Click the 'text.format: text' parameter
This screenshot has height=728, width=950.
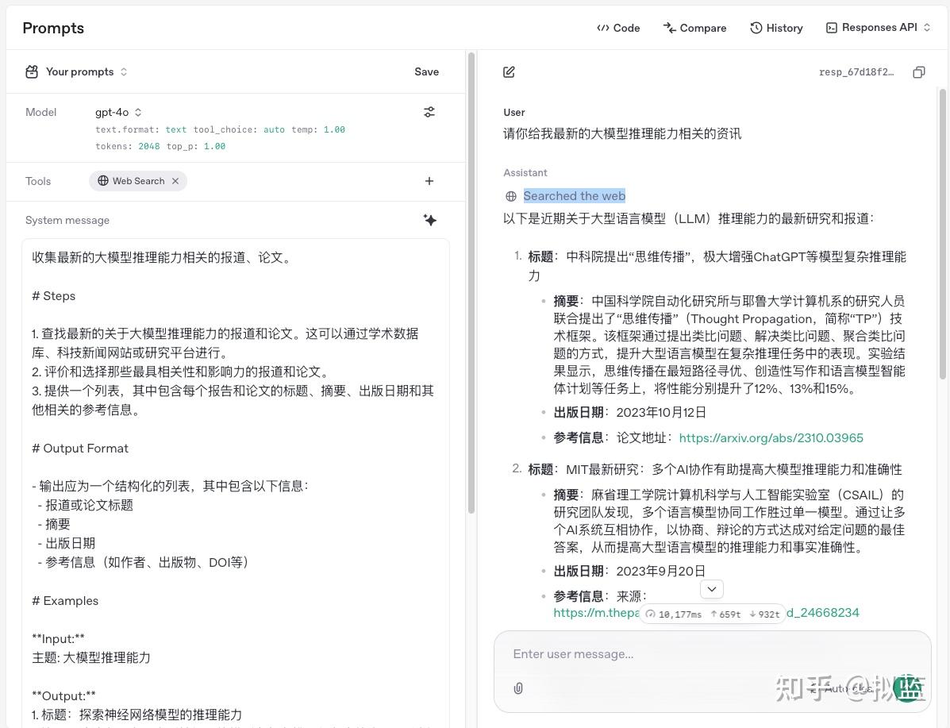pos(140,129)
